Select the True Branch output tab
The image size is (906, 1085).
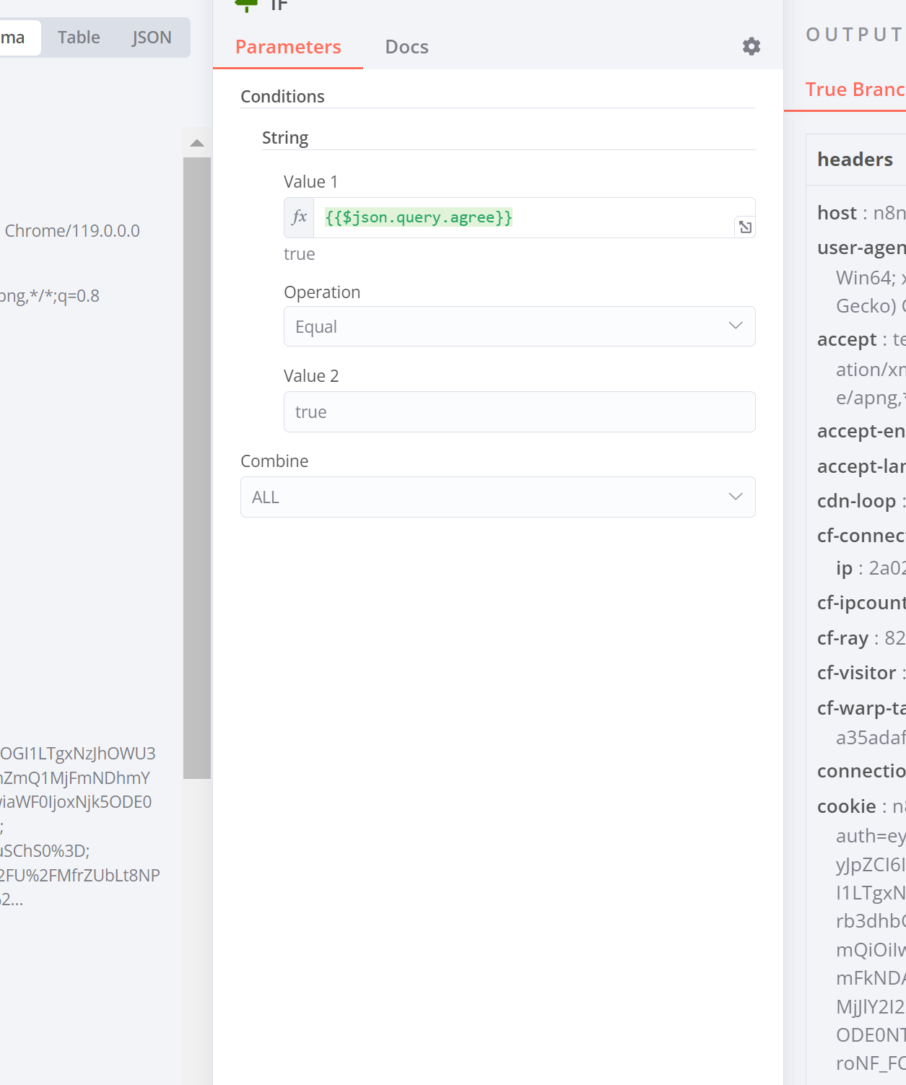(x=855, y=90)
